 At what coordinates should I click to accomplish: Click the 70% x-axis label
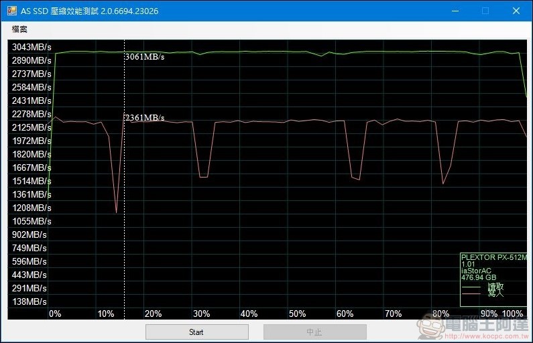[394, 314]
